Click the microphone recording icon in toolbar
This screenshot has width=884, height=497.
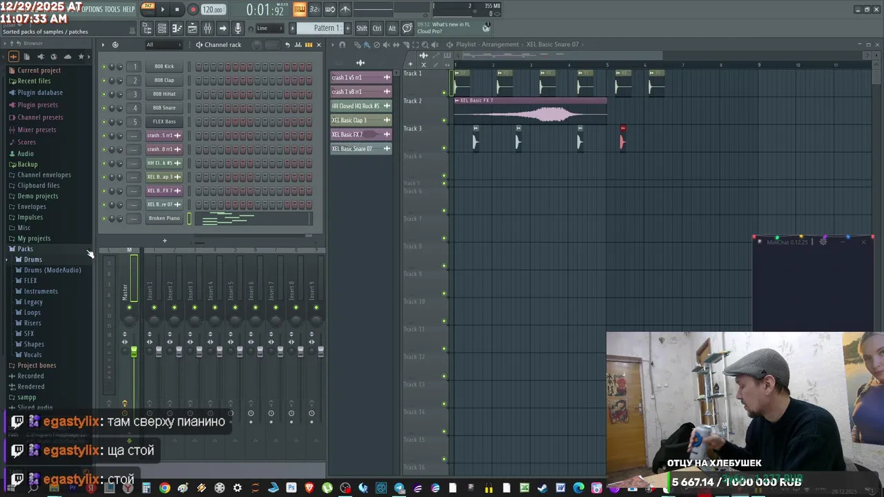click(238, 28)
